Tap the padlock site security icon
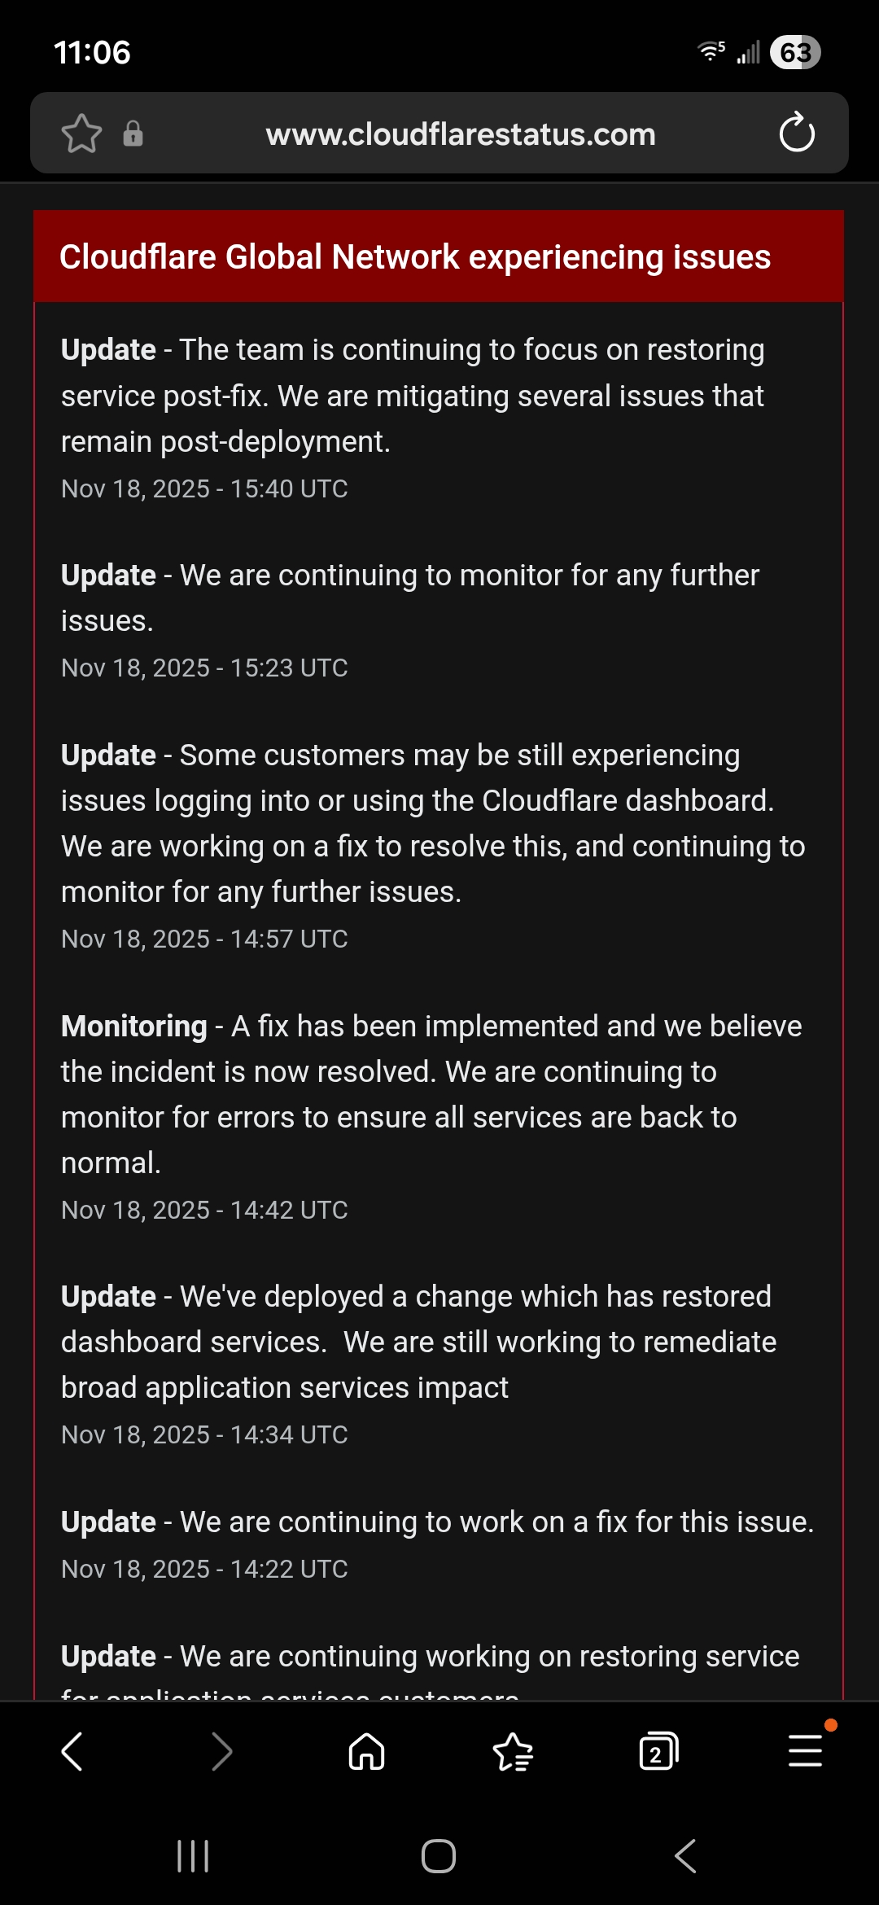879x1905 pixels. click(133, 134)
